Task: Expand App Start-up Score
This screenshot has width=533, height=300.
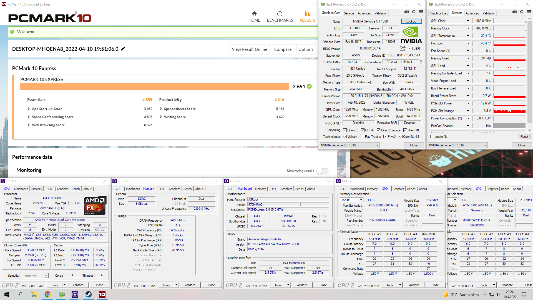Action: point(29,109)
